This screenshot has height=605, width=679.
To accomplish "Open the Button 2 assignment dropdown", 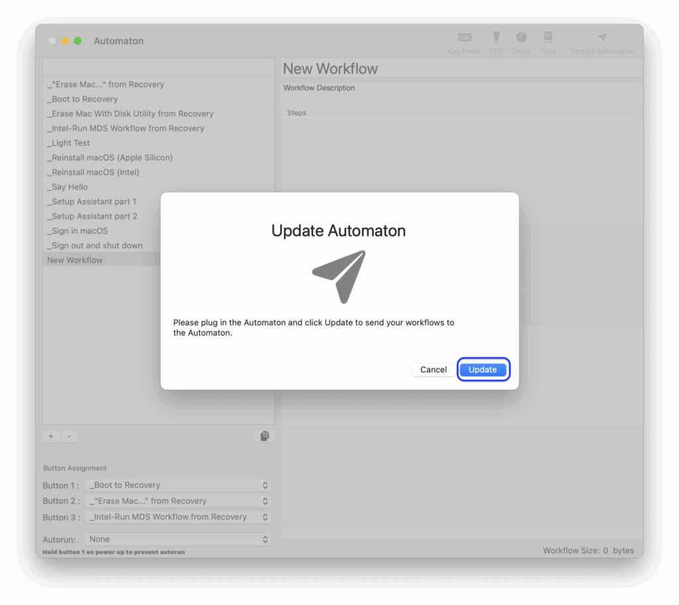I will 178,501.
